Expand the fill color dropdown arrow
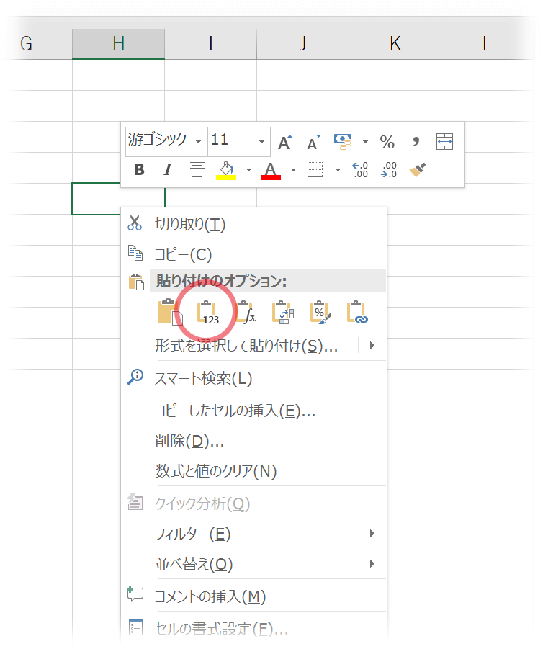The image size is (543, 649). coord(248,170)
